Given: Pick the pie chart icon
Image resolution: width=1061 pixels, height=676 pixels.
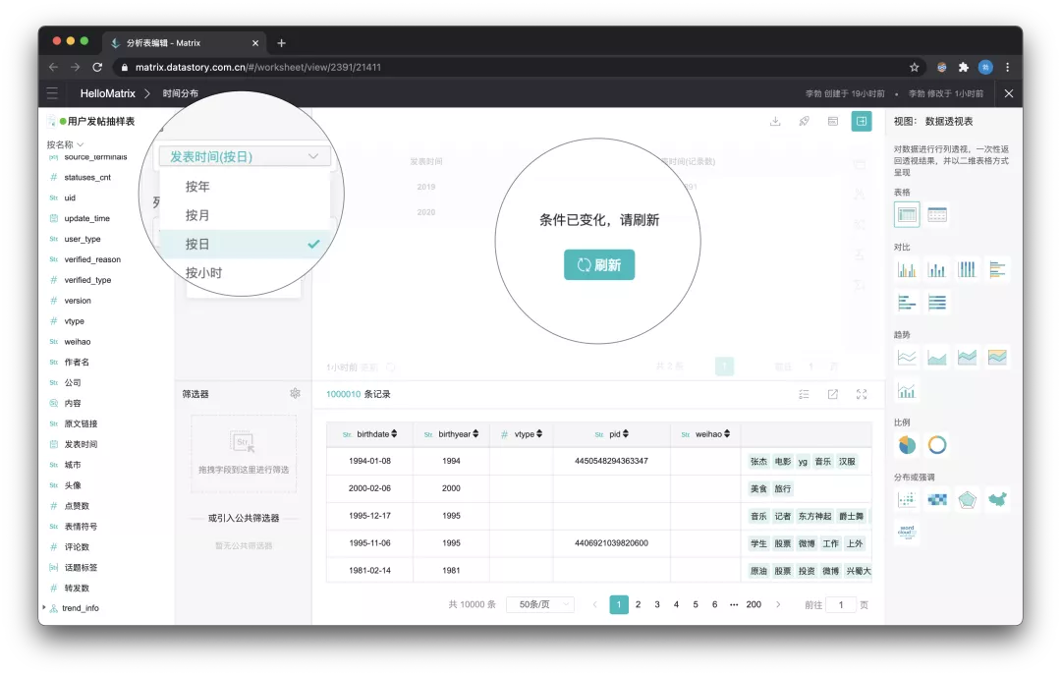Looking at the screenshot, I should tap(907, 444).
